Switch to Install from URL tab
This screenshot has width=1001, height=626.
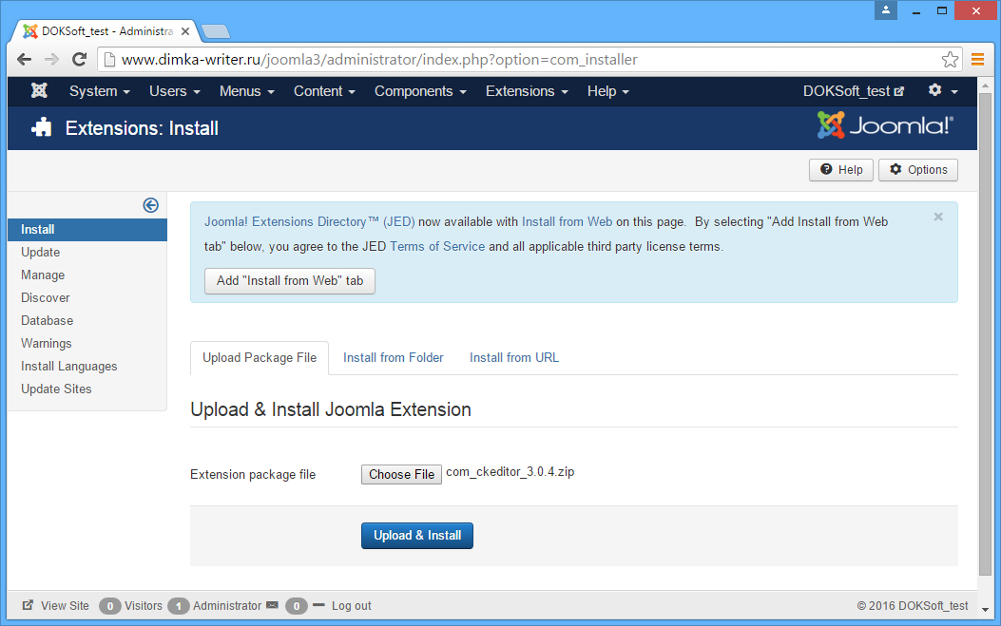(514, 358)
